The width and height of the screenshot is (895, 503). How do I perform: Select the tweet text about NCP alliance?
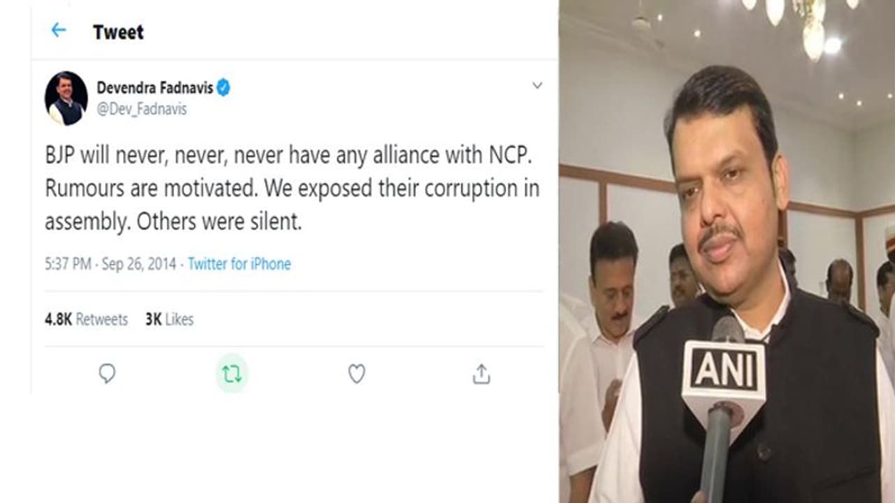(292, 189)
